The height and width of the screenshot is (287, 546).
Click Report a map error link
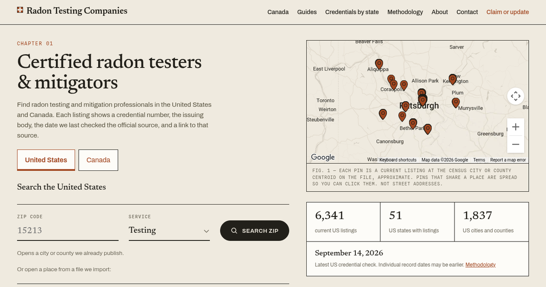tap(508, 160)
